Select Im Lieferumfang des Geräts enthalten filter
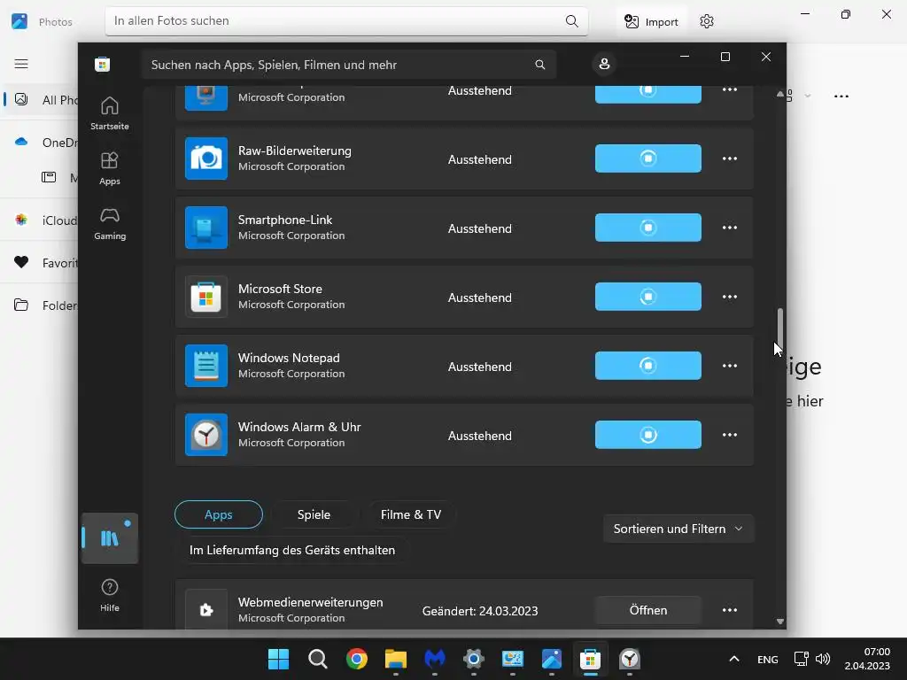 pos(292,550)
